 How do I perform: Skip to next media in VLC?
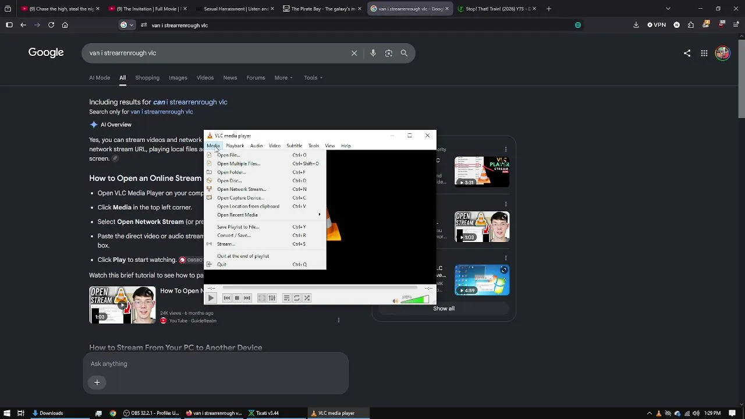(247, 298)
